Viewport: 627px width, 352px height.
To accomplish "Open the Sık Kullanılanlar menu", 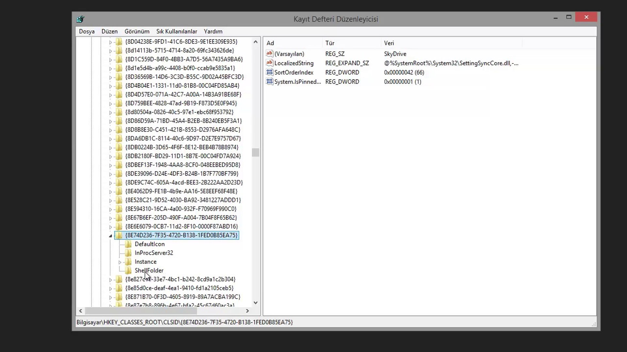I will [176, 31].
